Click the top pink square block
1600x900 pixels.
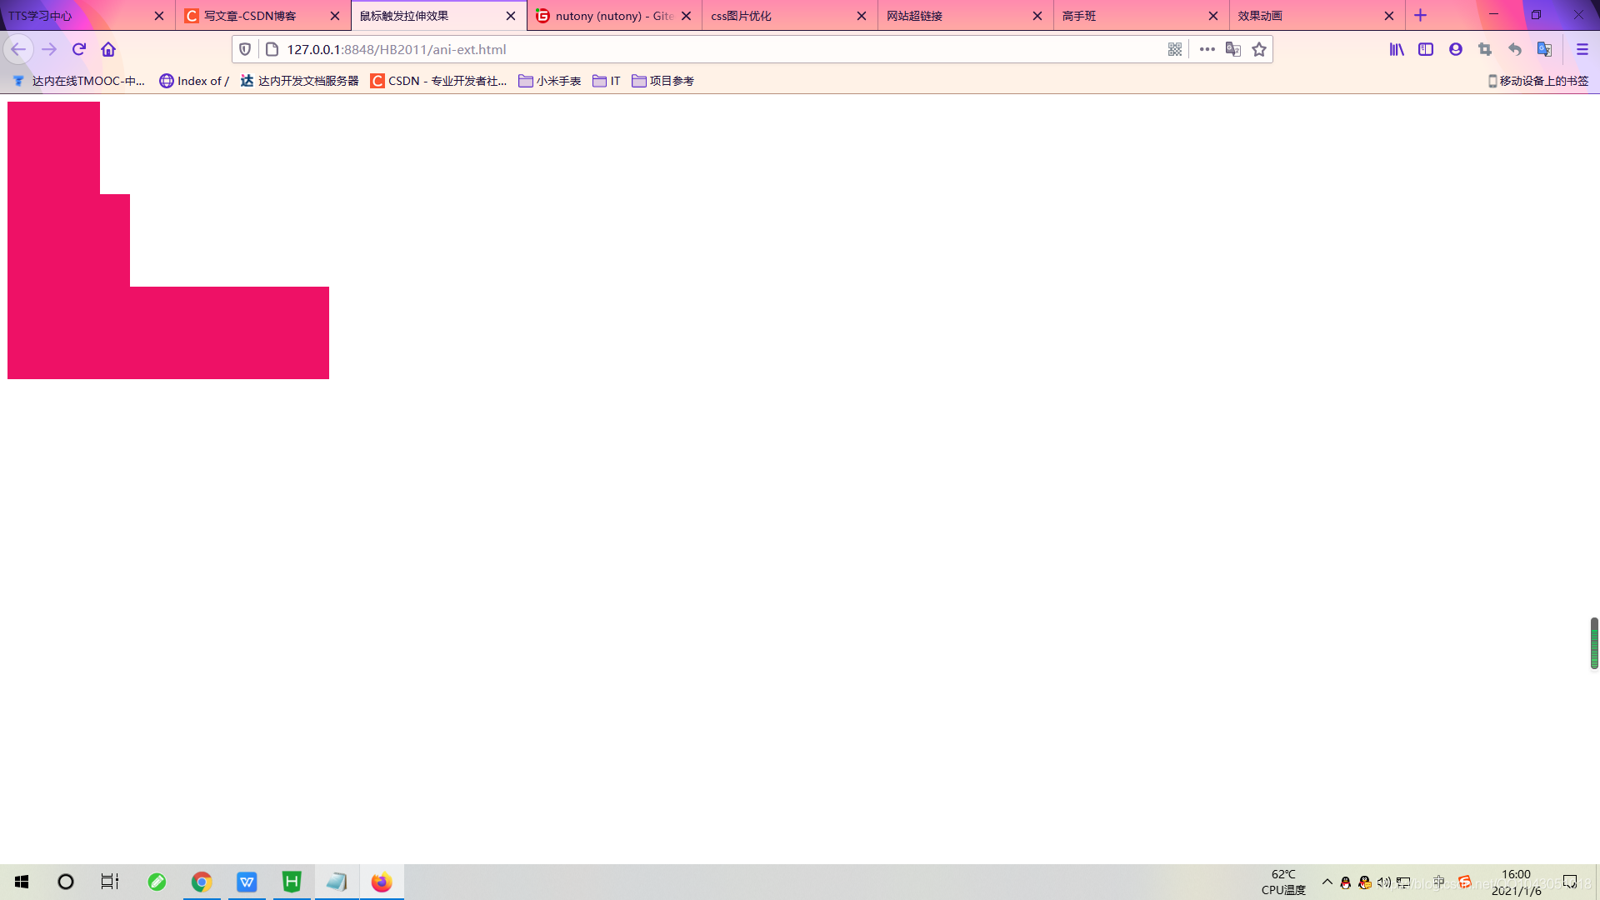[x=53, y=147]
